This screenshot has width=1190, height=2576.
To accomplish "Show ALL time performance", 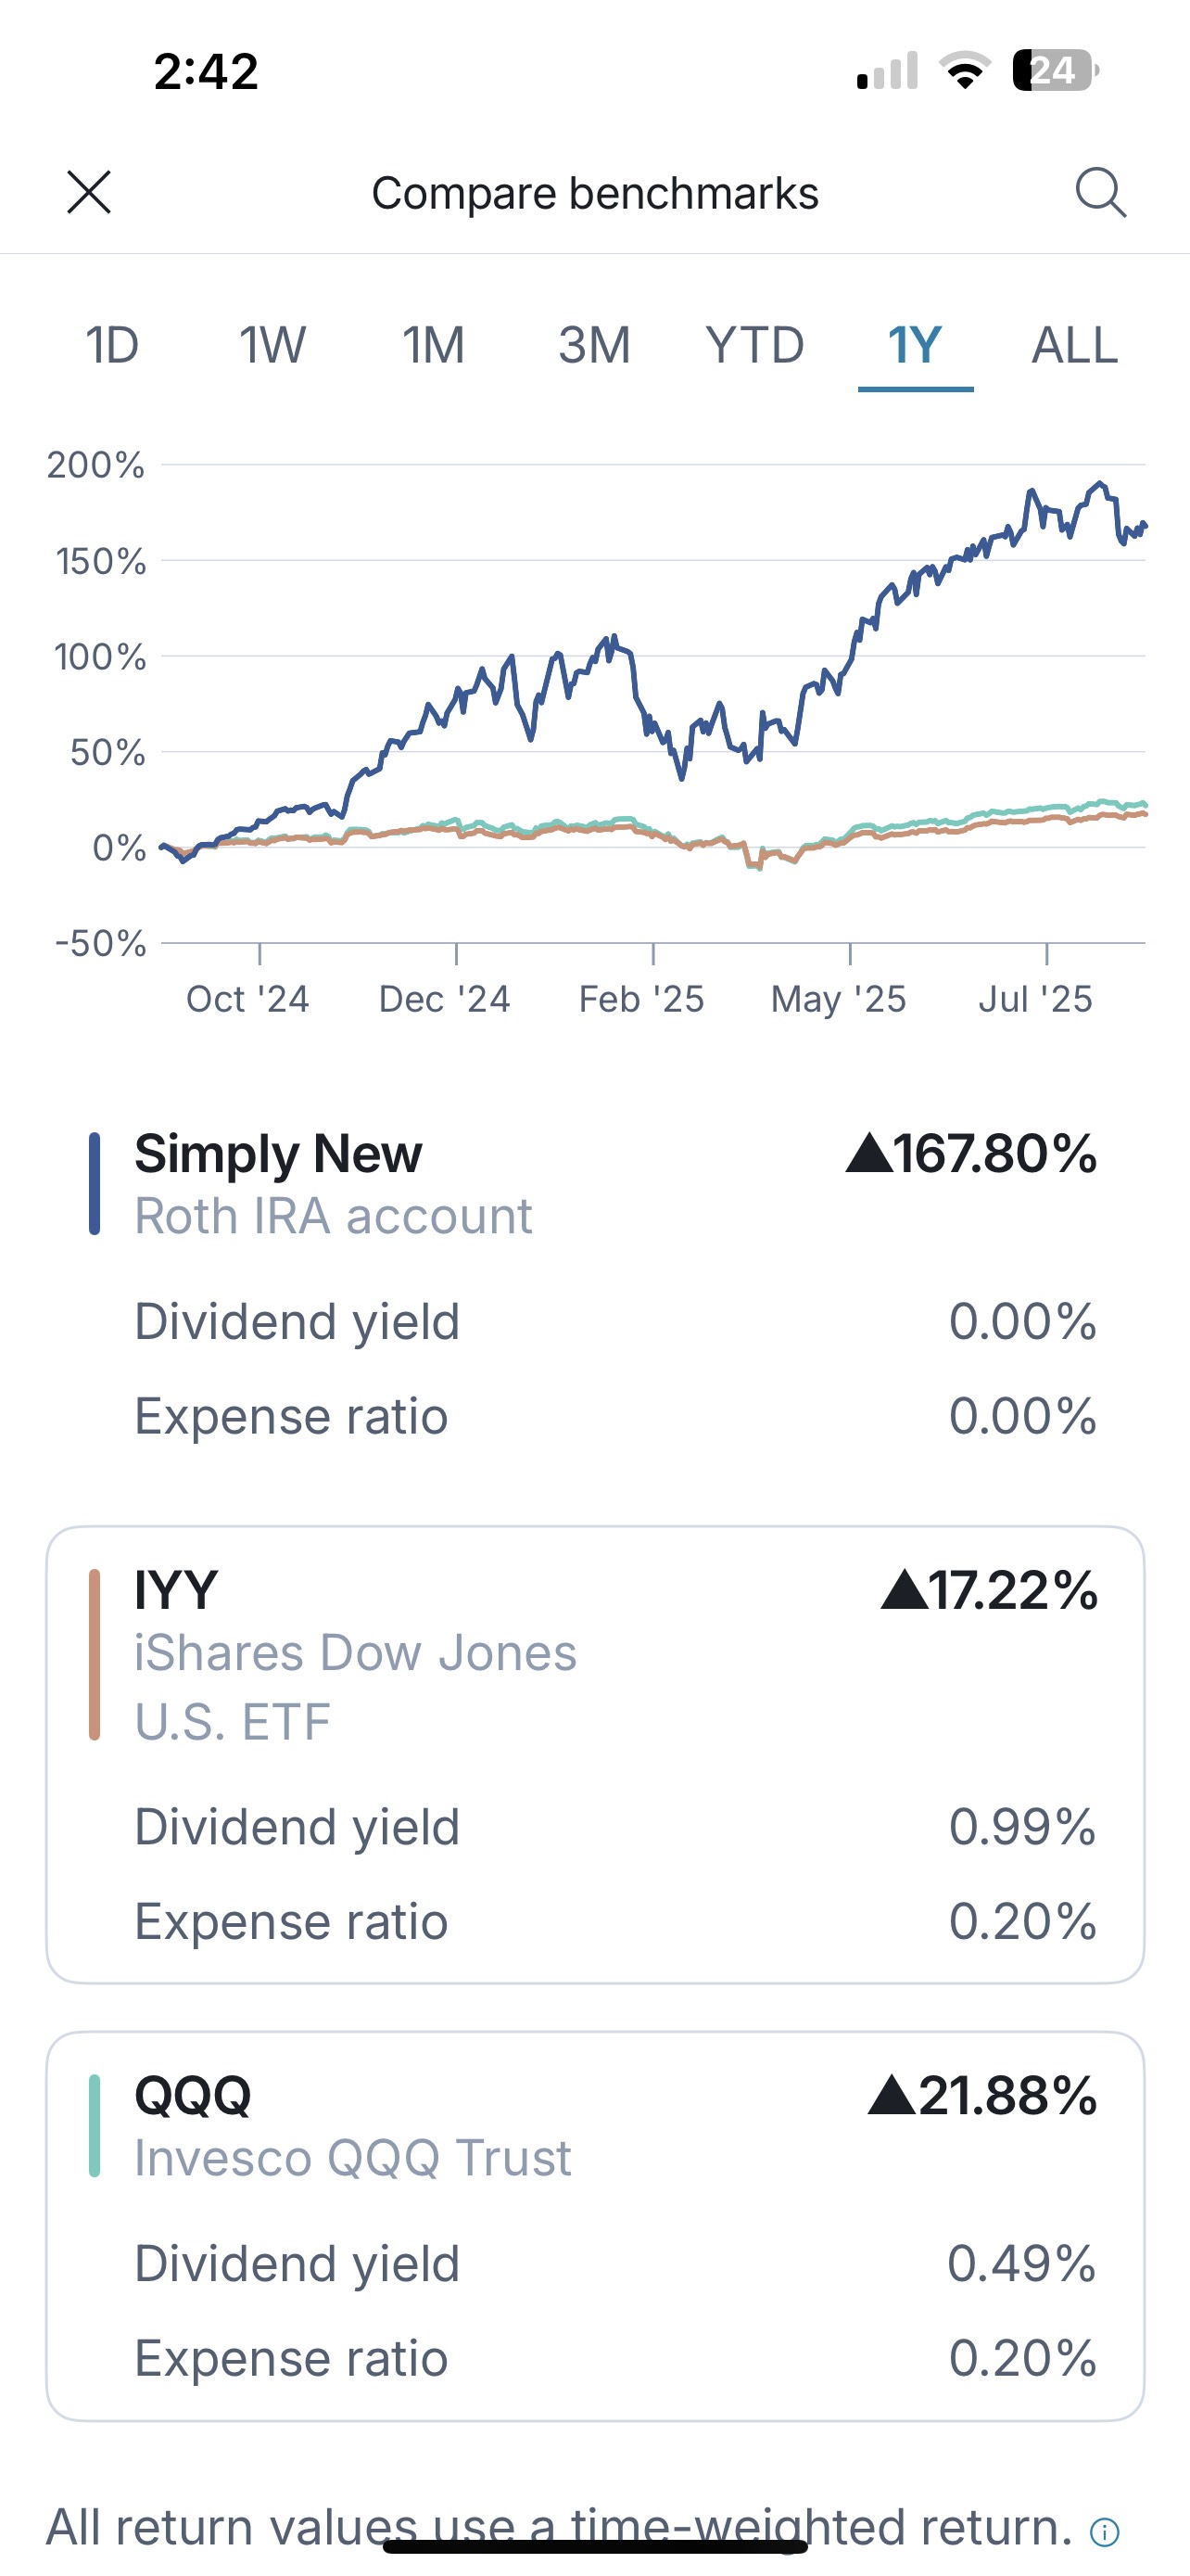I will [1074, 346].
